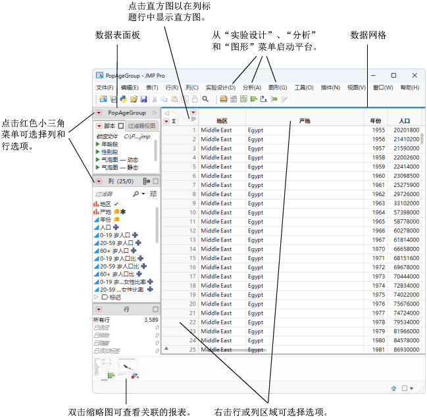Toggle the square checkbox in the 列 panel header

tap(155, 181)
